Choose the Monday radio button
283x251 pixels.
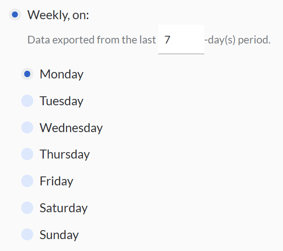pos(27,74)
